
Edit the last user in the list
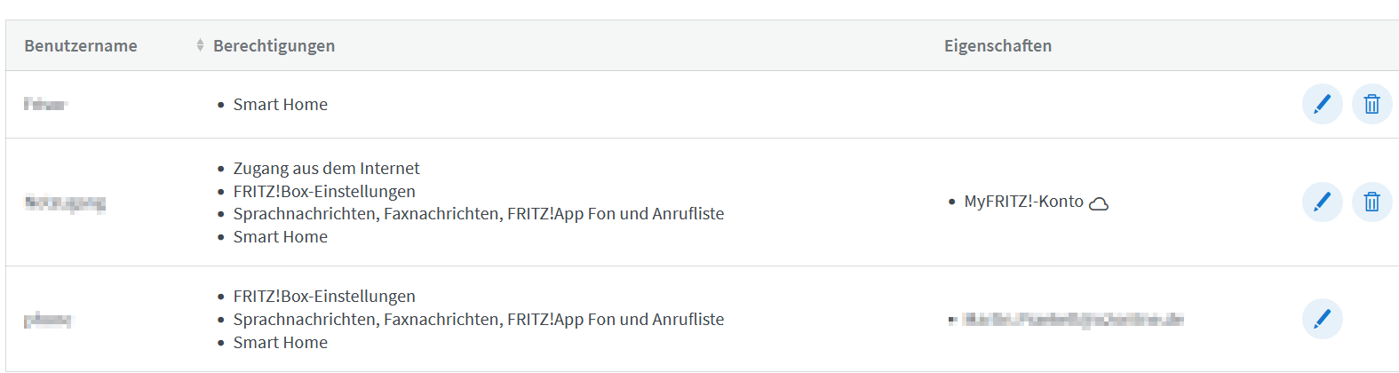tap(1322, 319)
